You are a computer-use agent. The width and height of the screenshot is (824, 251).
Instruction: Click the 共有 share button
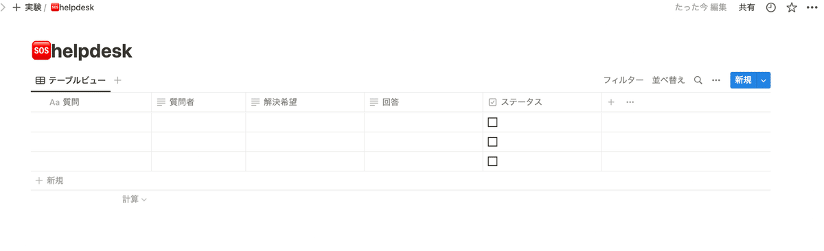coord(747,8)
